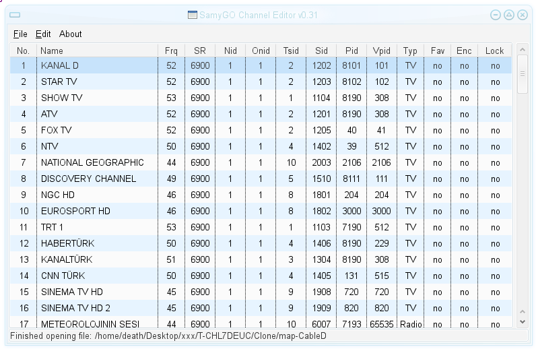Sort by the Onid column header
This screenshot has width=536, height=349.
pos(261,51)
